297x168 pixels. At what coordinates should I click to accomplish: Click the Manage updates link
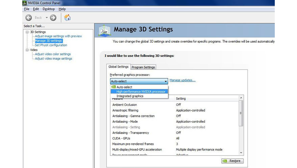[x=182, y=80]
